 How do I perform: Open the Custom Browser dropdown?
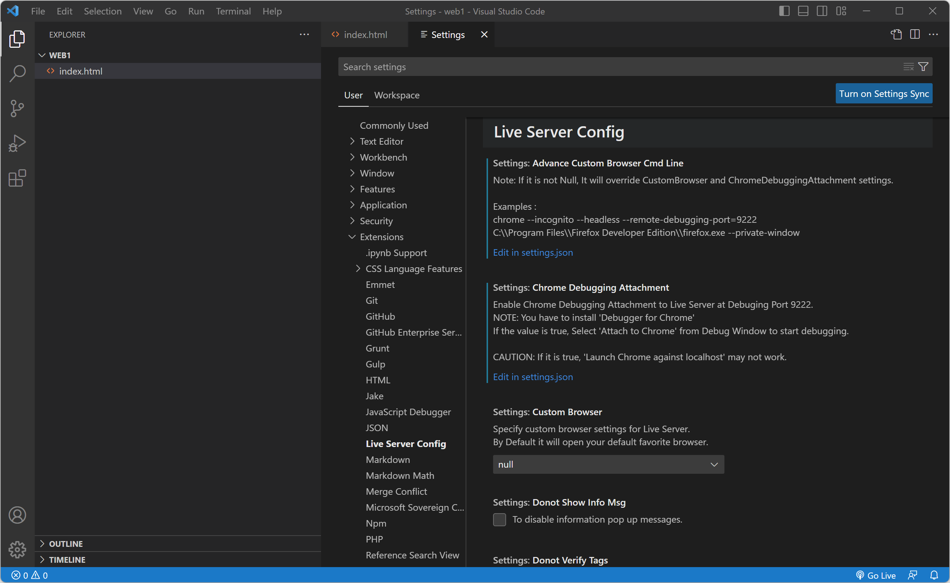coord(608,464)
